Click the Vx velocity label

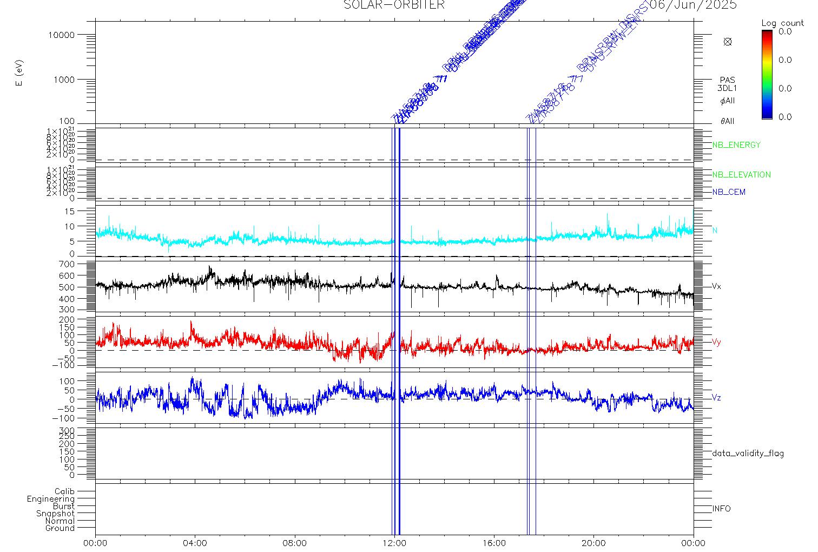716,286
